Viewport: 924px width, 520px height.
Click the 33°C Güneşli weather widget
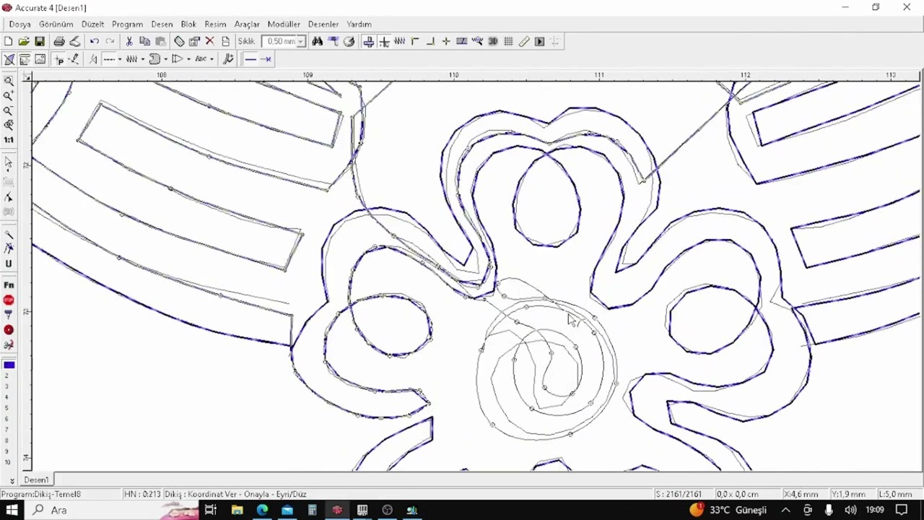[x=728, y=510]
